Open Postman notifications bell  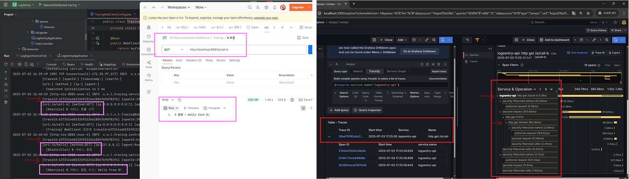click(274, 7)
